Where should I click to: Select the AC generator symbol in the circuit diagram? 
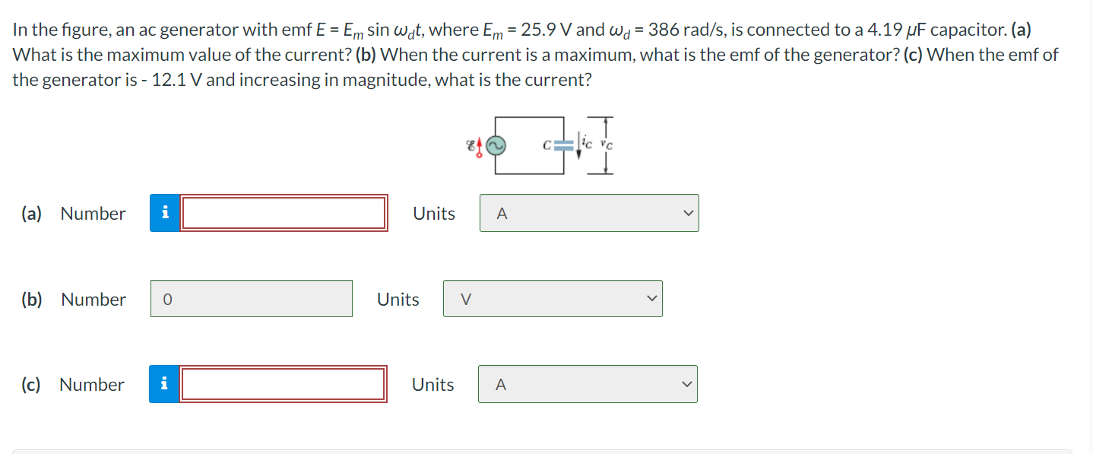(496, 144)
